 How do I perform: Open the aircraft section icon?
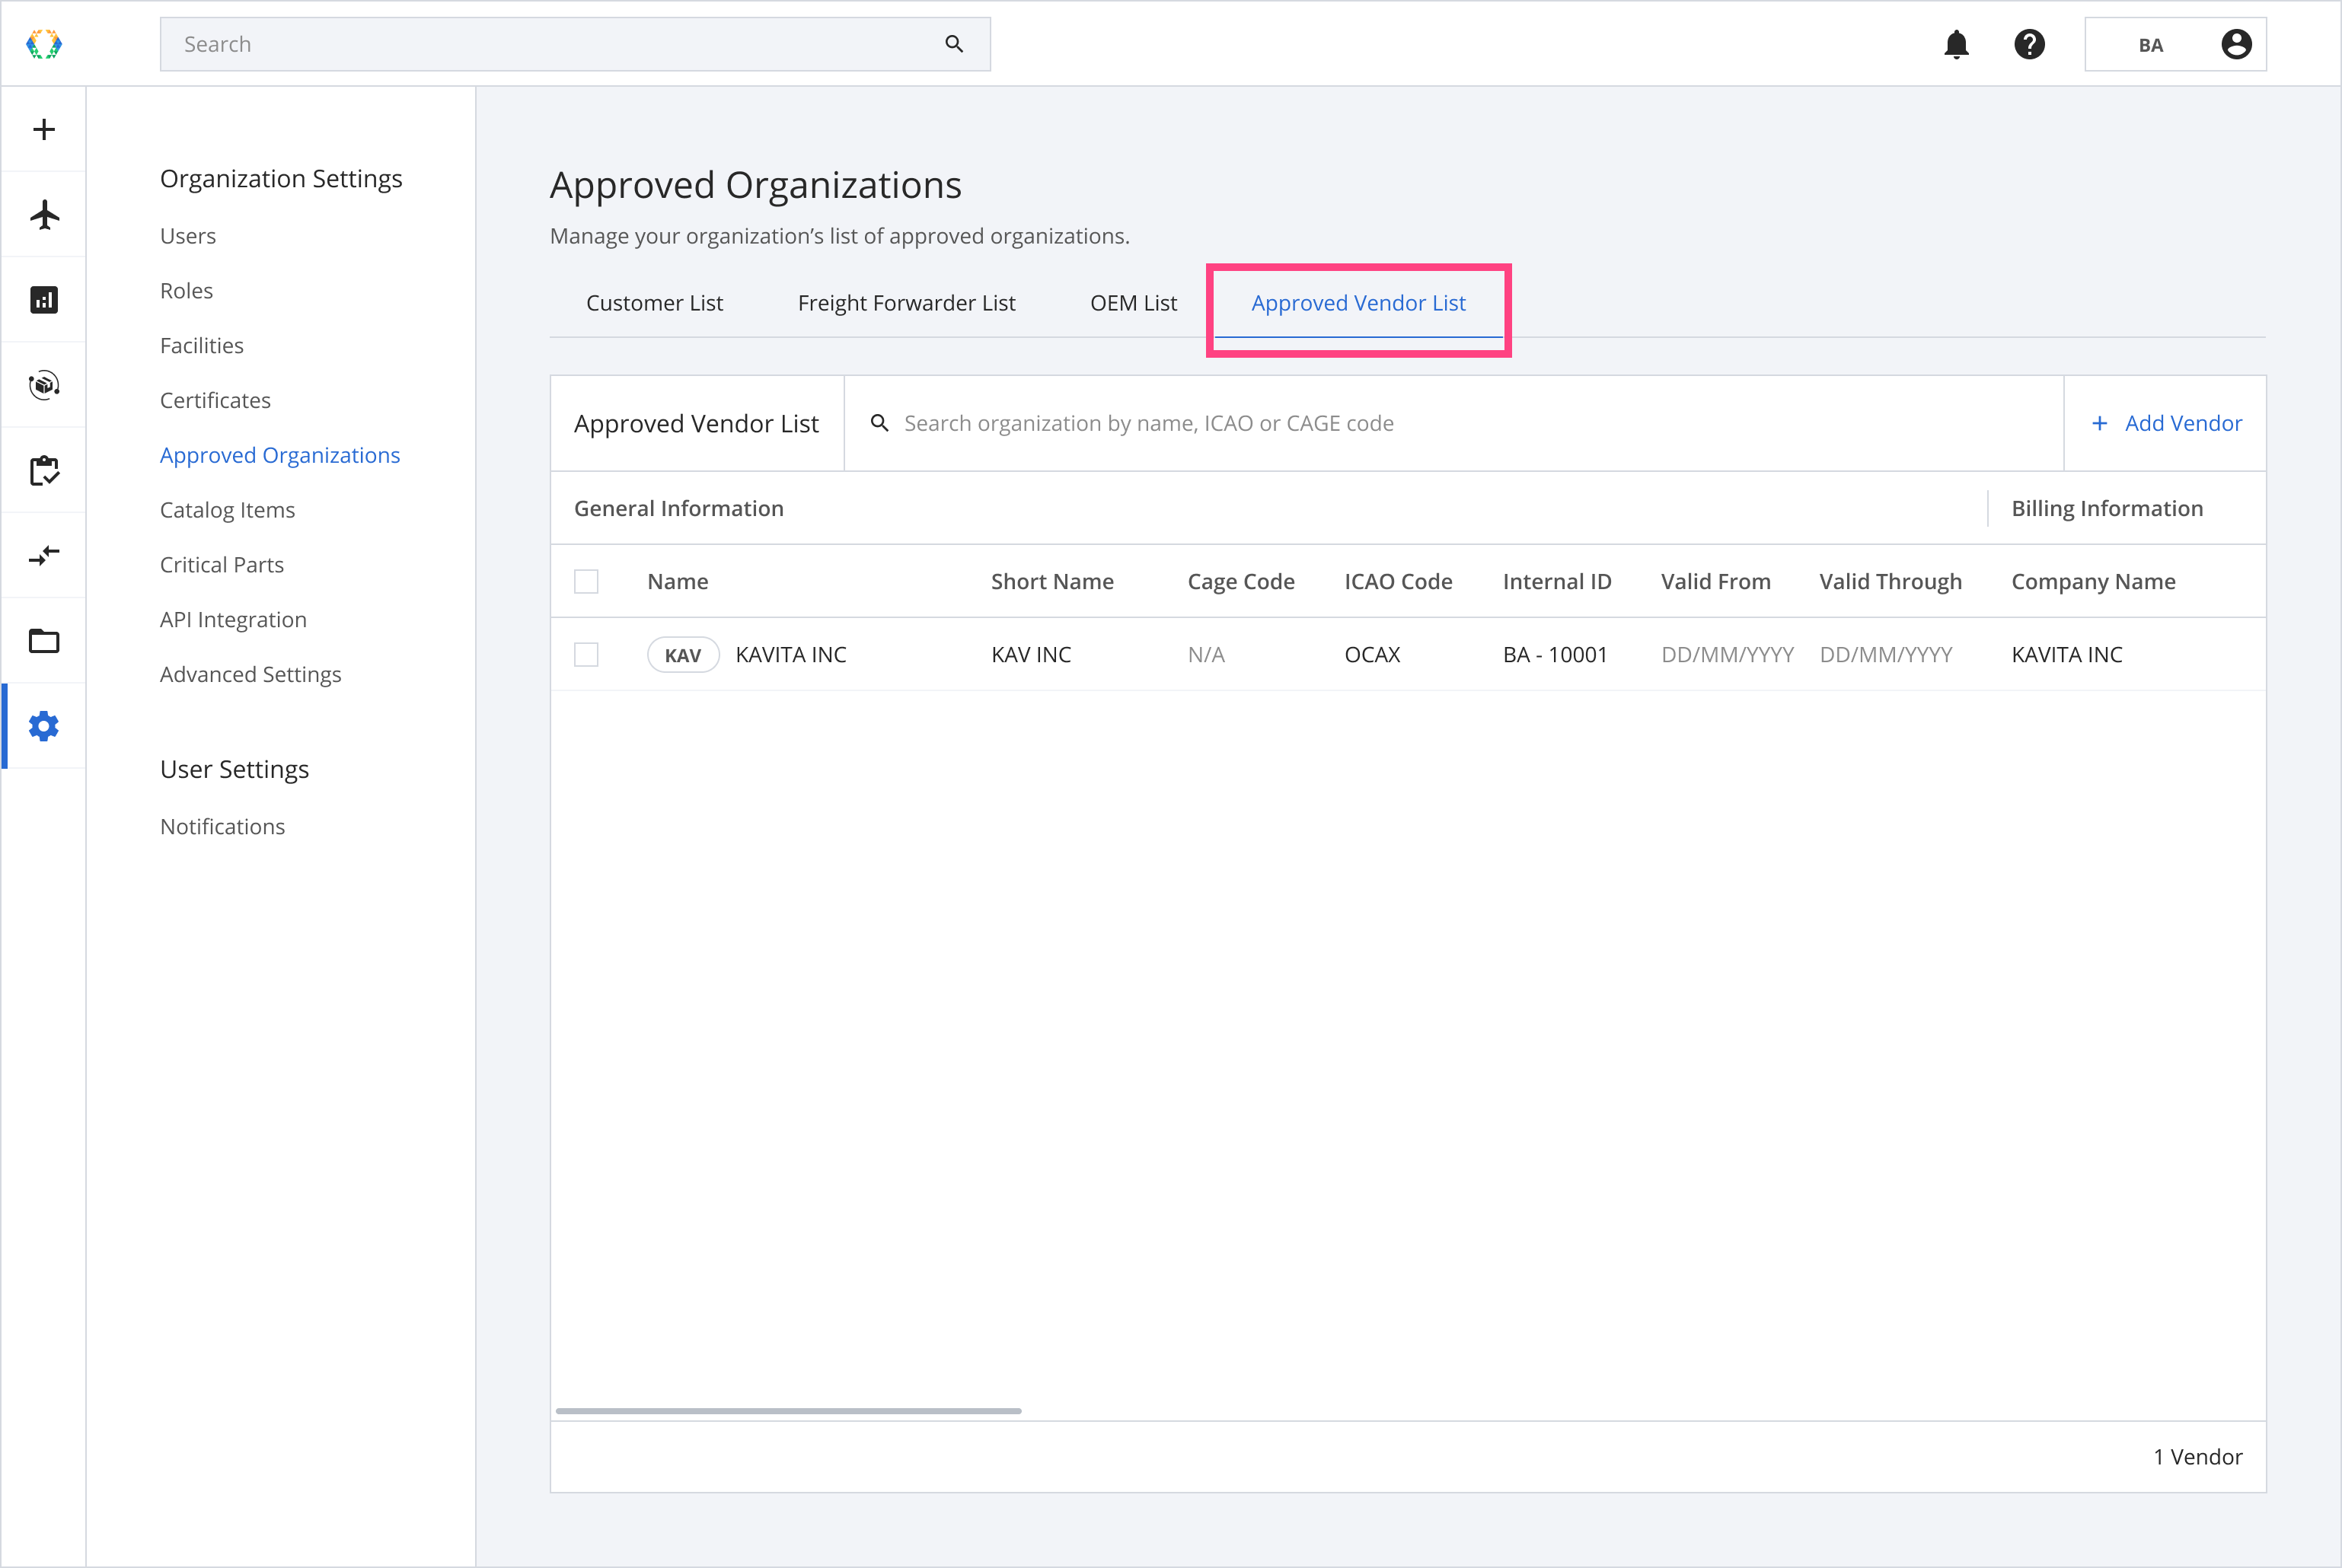44,215
